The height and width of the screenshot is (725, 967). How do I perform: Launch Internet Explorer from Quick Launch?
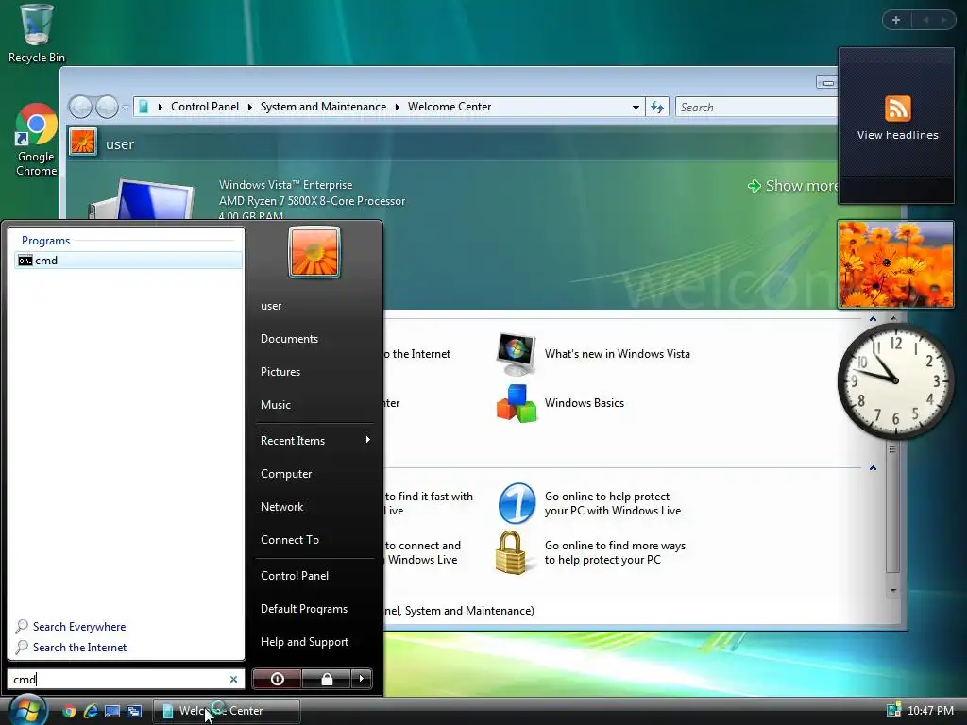coord(91,711)
